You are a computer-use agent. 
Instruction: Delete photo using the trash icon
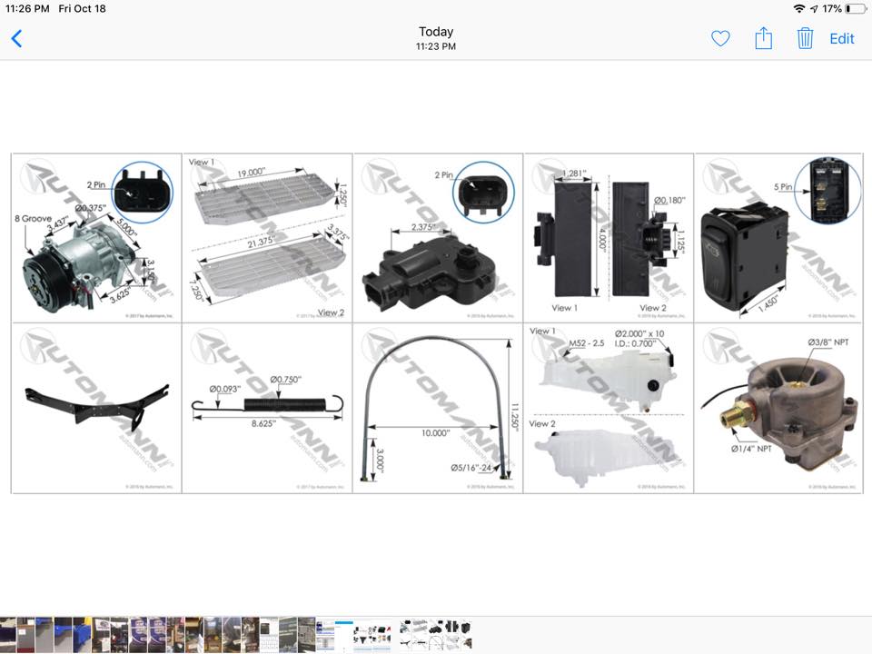pos(805,38)
